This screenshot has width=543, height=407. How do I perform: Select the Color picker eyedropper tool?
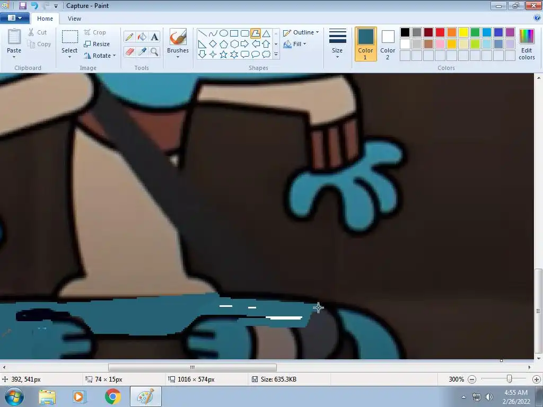coord(142,52)
